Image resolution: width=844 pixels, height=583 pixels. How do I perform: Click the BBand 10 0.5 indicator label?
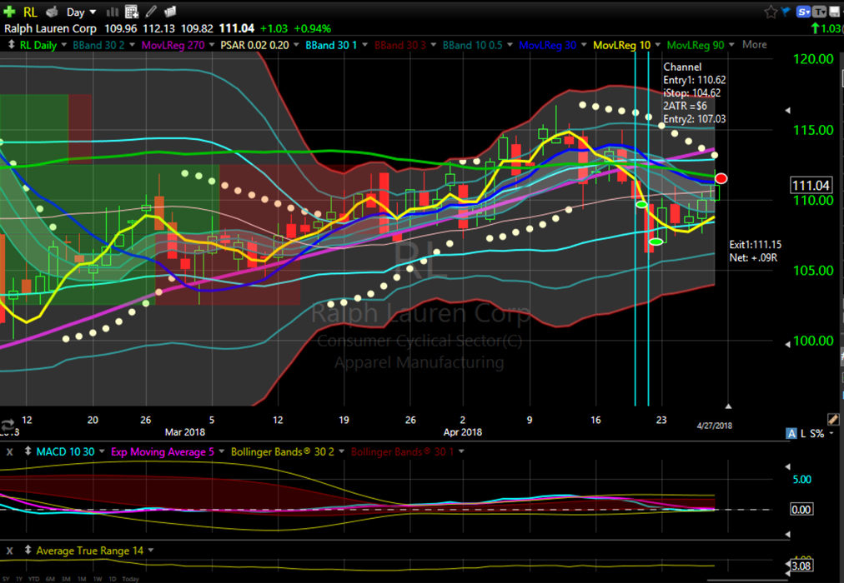473,45
